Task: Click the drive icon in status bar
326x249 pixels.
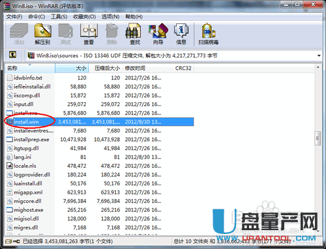Action: tap(8, 241)
